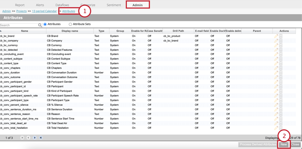Sort table by Name column header
This screenshot has width=302, height=149.
pyautogui.click(x=24, y=31)
